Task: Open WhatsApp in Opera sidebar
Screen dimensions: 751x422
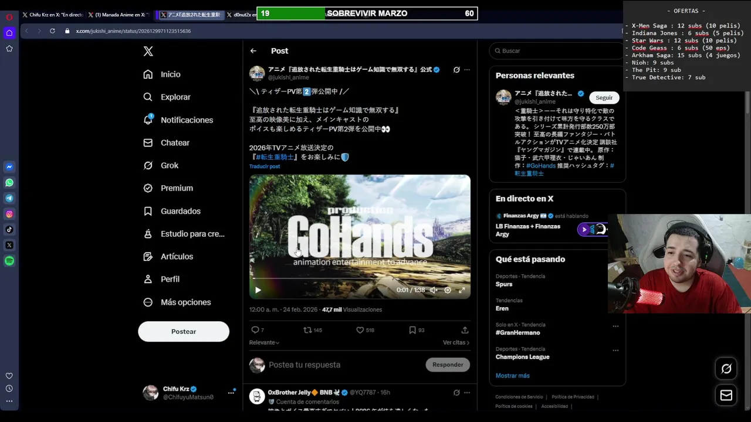Action: pyautogui.click(x=9, y=183)
